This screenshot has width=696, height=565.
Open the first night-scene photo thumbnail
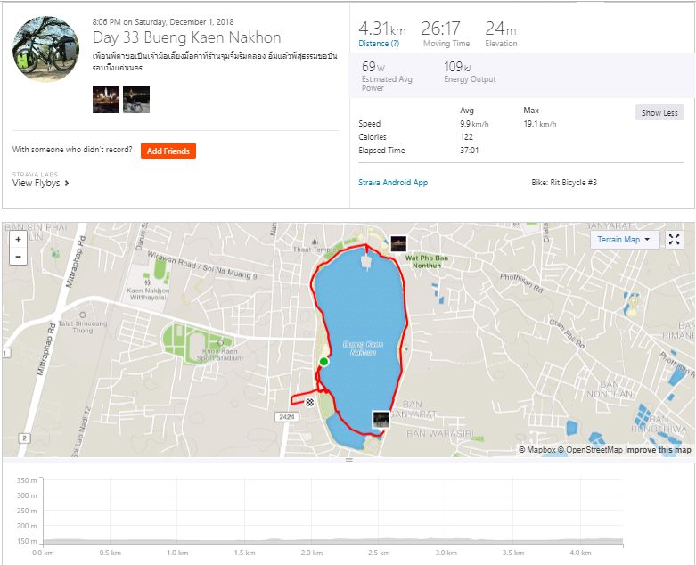click(106, 100)
